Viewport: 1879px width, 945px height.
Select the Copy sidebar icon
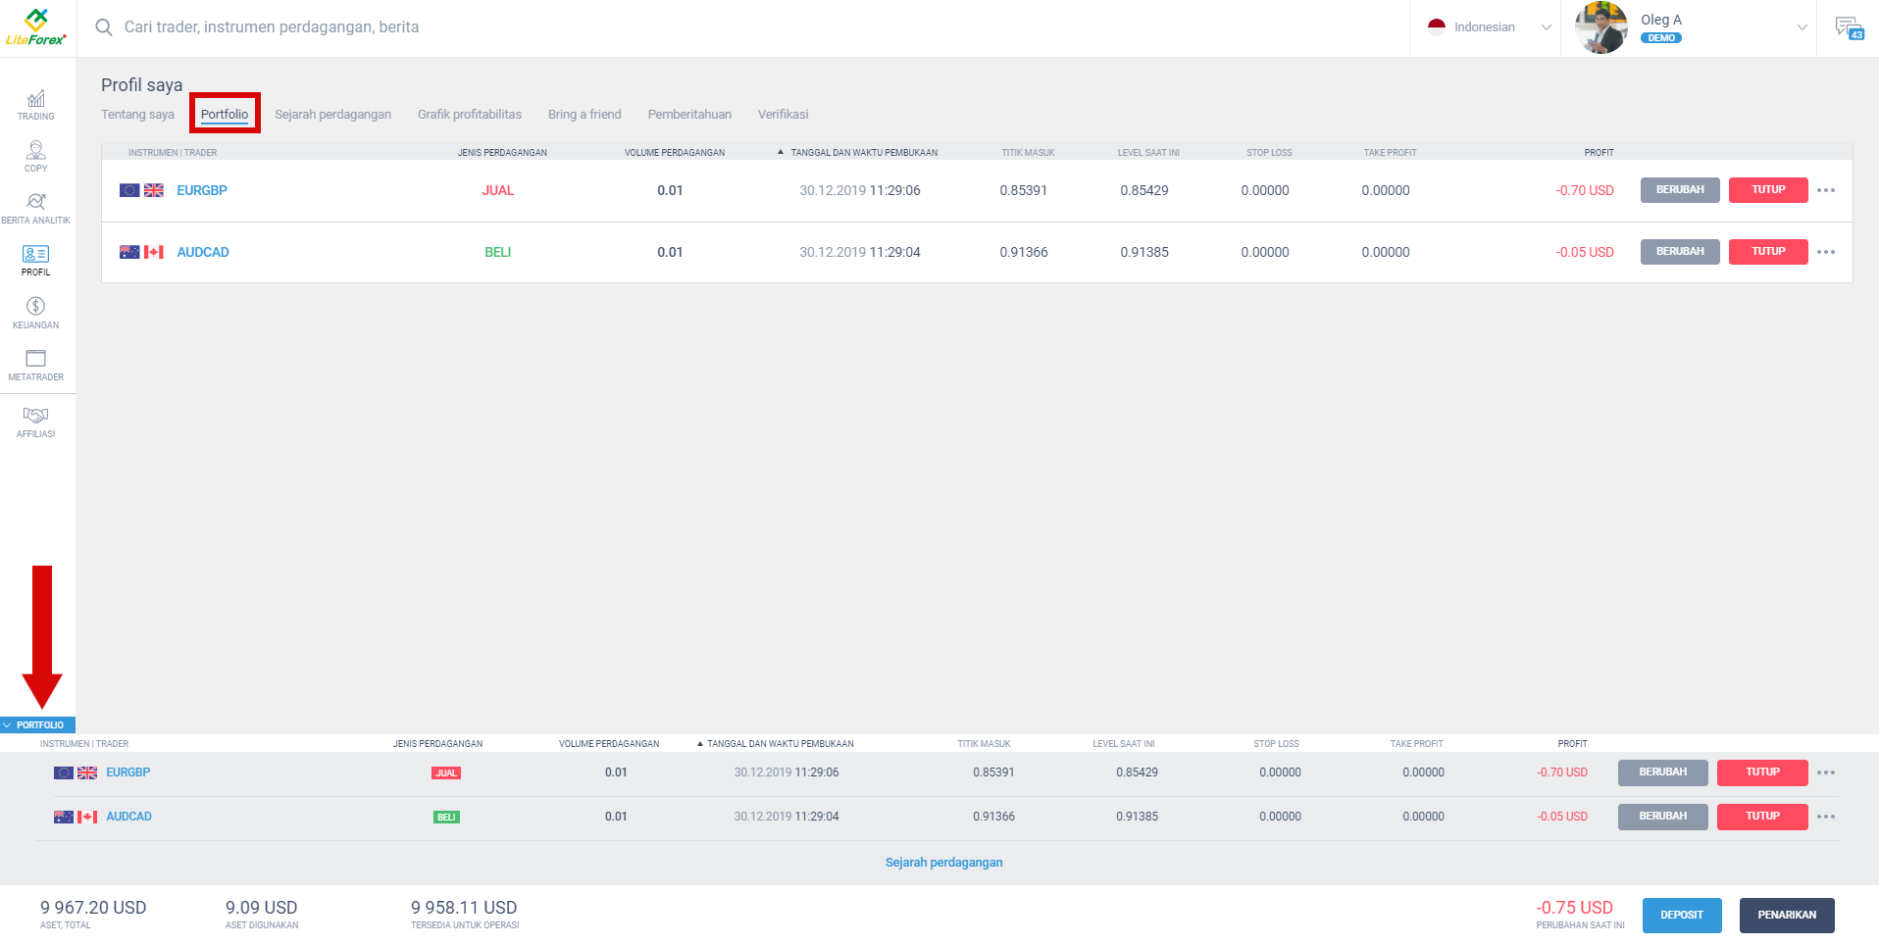(35, 155)
